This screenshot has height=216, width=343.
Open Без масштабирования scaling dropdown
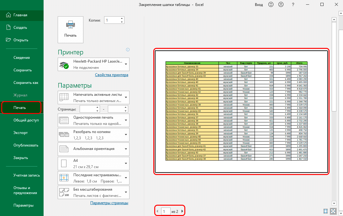(x=94, y=192)
